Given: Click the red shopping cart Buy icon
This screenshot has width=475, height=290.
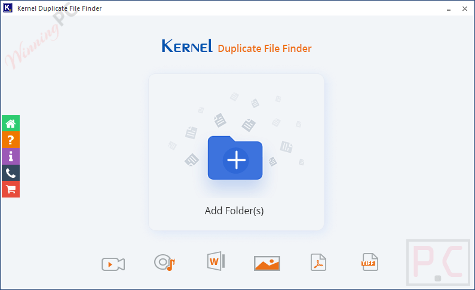Looking at the screenshot, I should [x=11, y=189].
